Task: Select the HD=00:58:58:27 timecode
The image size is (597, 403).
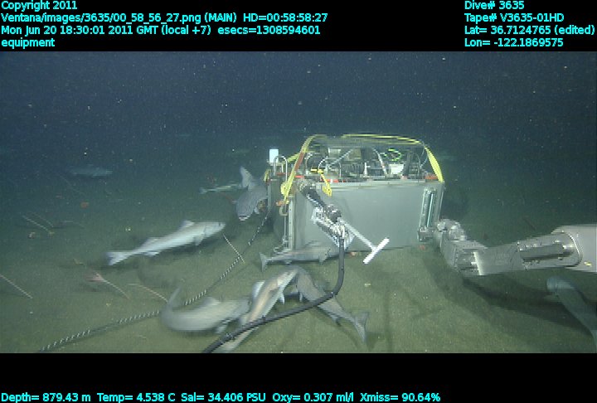Action: (285, 17)
